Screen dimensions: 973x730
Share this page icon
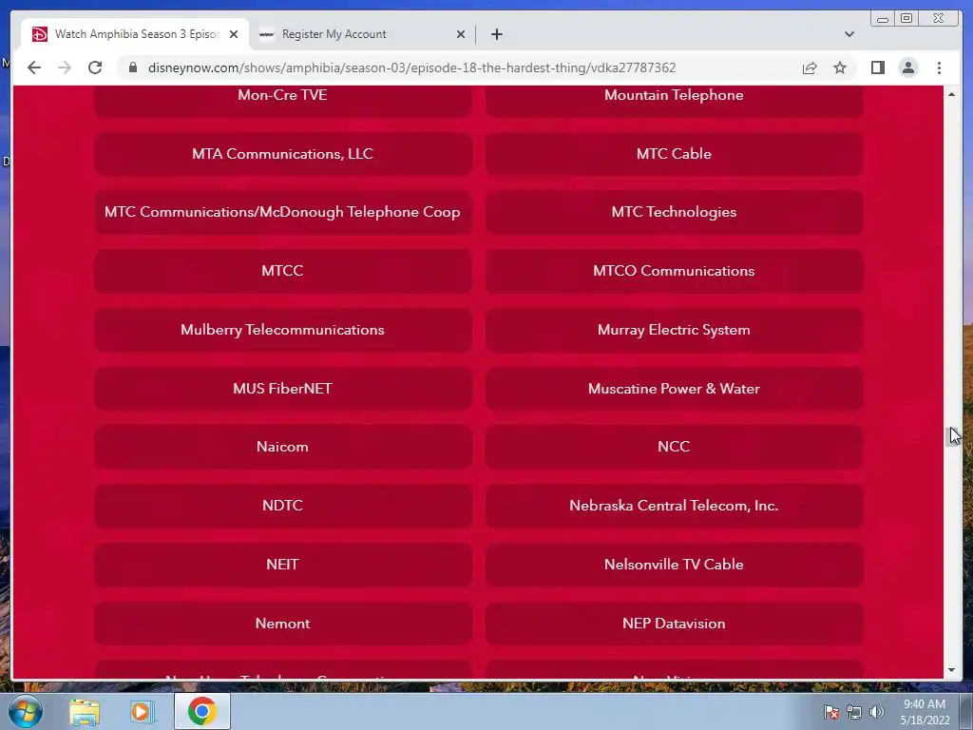pos(810,67)
